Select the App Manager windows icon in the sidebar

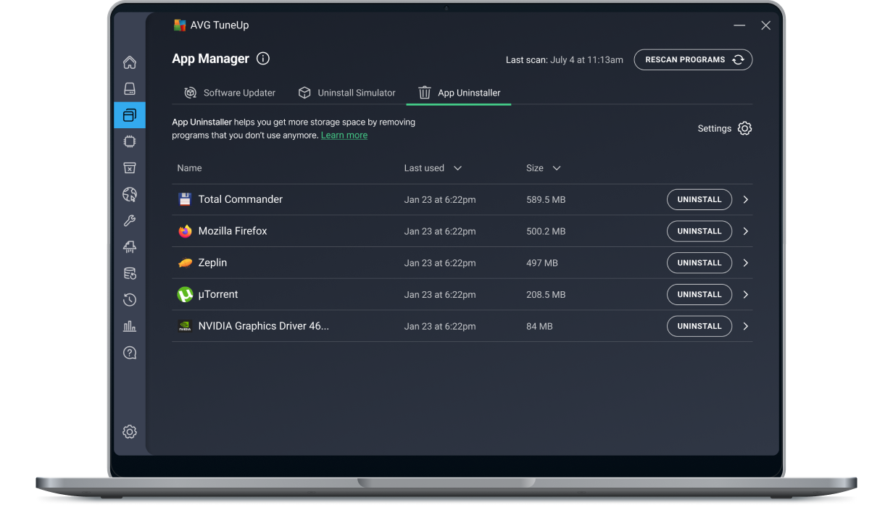(130, 115)
